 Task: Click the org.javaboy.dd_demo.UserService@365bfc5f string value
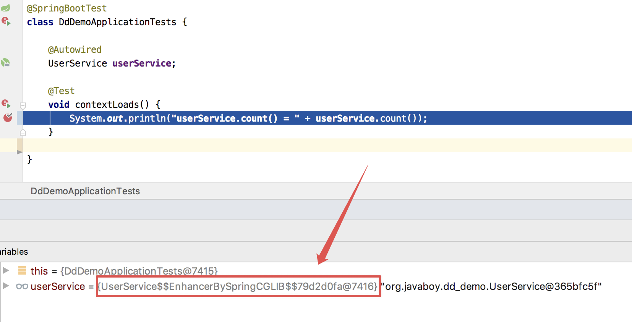pyautogui.click(x=491, y=286)
